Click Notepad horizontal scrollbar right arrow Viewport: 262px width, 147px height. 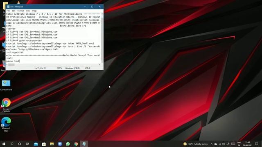[x=99, y=65]
